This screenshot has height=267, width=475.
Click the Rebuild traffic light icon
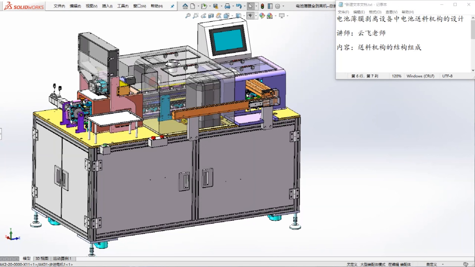262,6
